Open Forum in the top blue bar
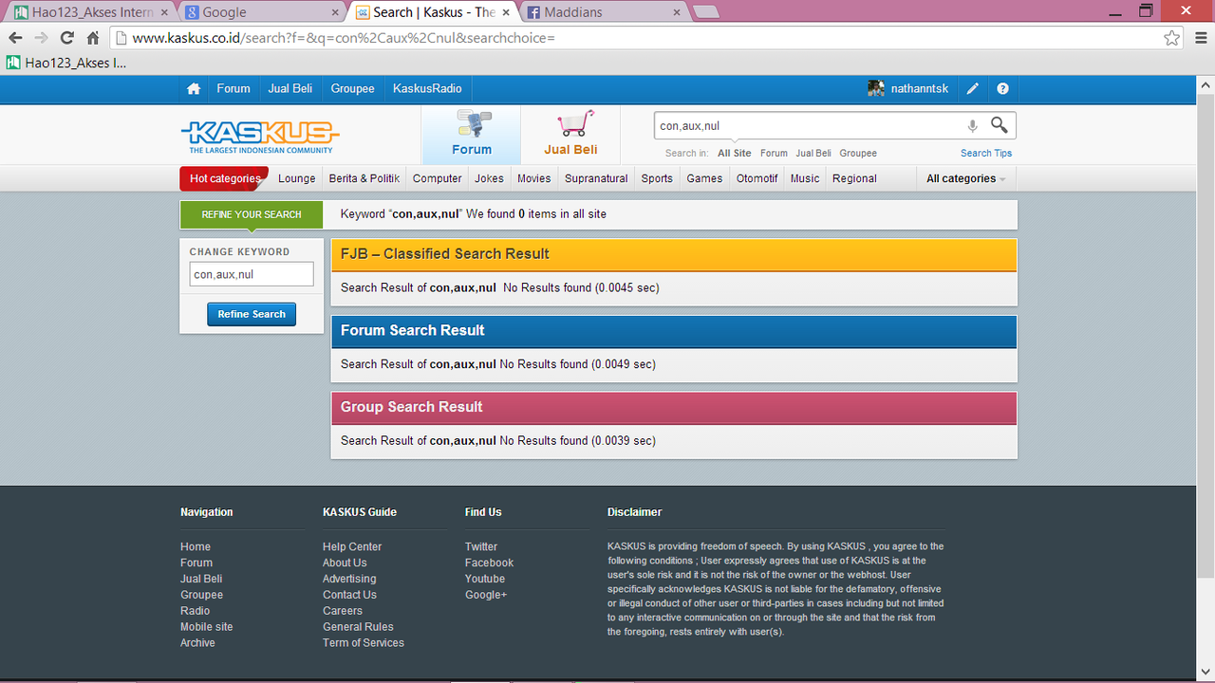This screenshot has height=683, width=1215. tap(234, 88)
